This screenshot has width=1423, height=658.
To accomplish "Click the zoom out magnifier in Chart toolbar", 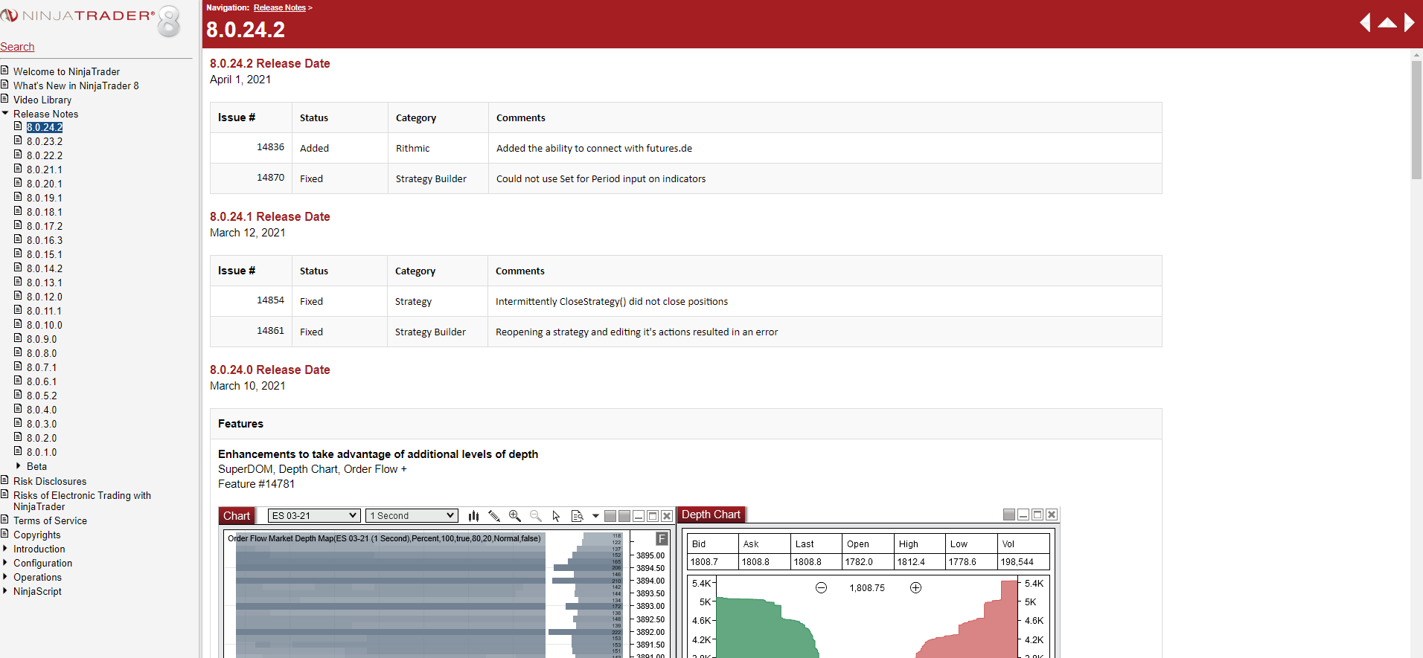I will [x=536, y=516].
